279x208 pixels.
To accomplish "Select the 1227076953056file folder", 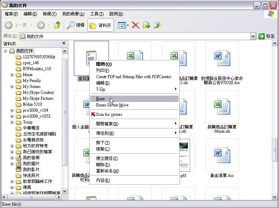I will point(36,57).
